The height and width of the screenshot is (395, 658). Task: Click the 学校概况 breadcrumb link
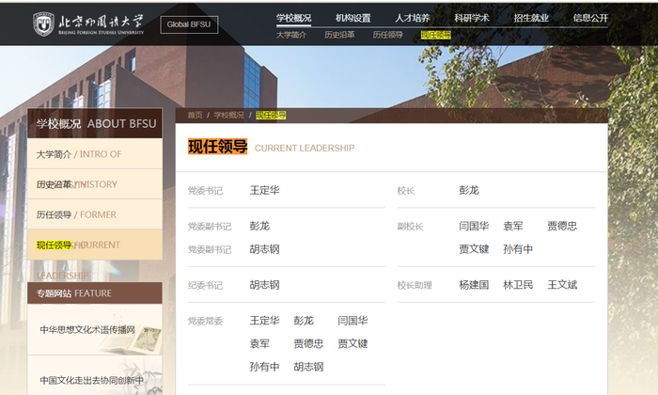point(228,115)
